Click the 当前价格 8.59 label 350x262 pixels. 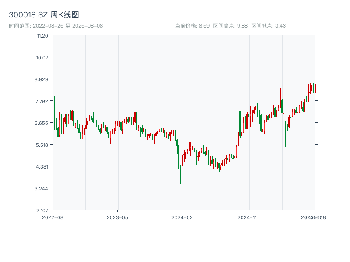coord(192,26)
